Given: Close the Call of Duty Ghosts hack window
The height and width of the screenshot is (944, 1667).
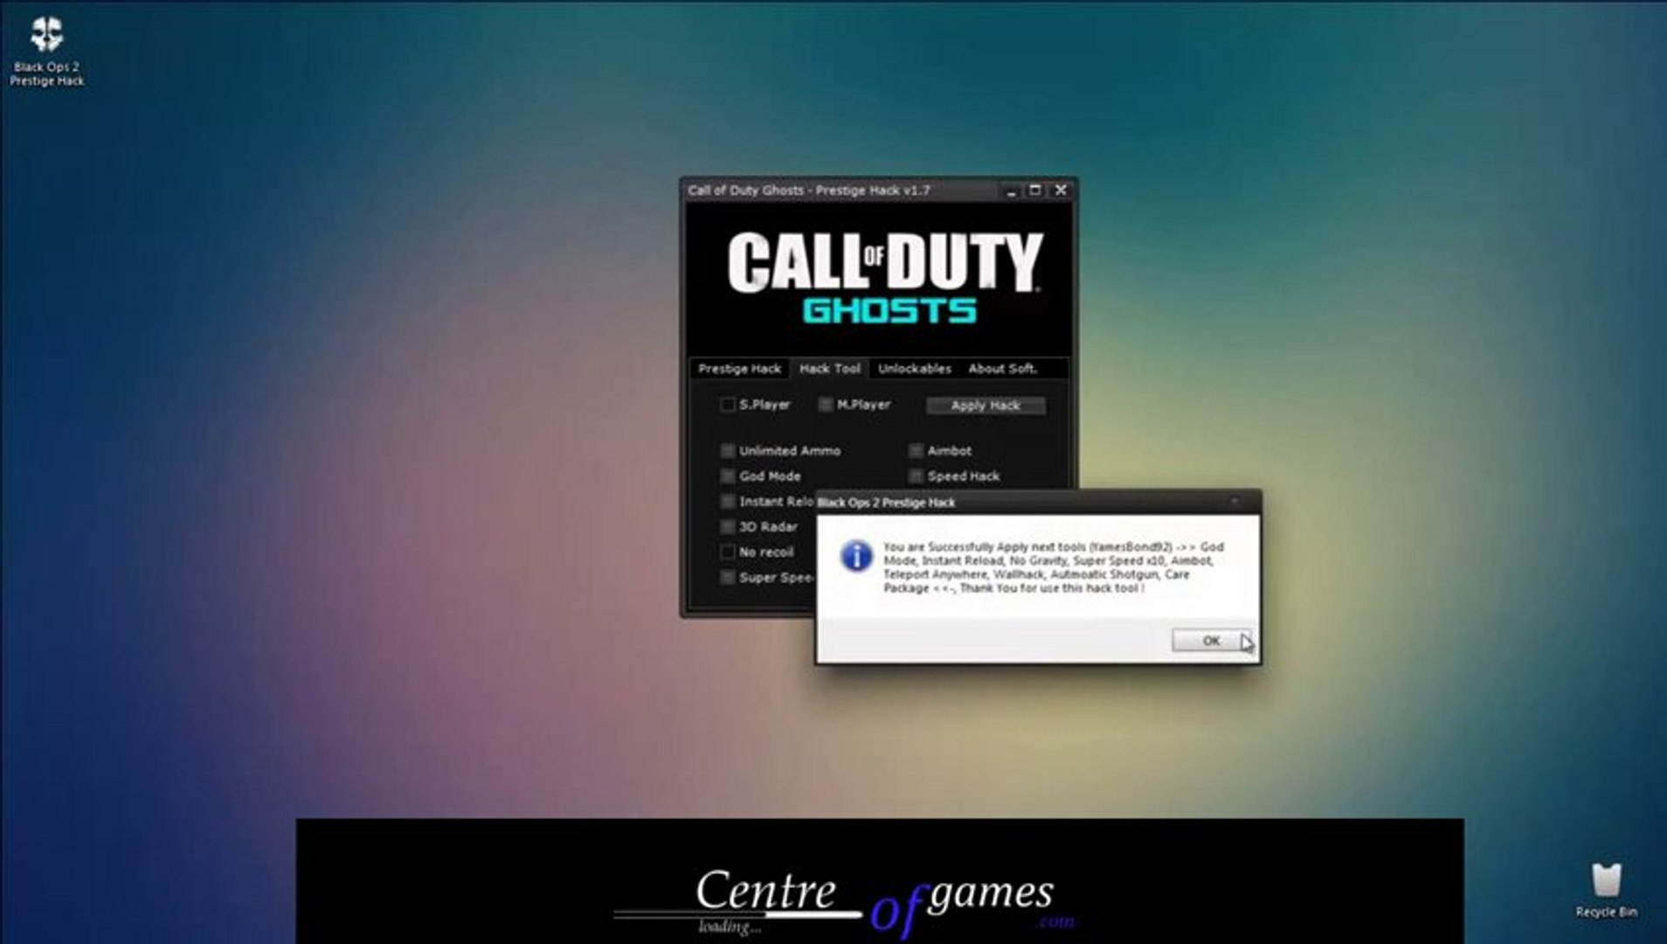Looking at the screenshot, I should pos(1061,190).
